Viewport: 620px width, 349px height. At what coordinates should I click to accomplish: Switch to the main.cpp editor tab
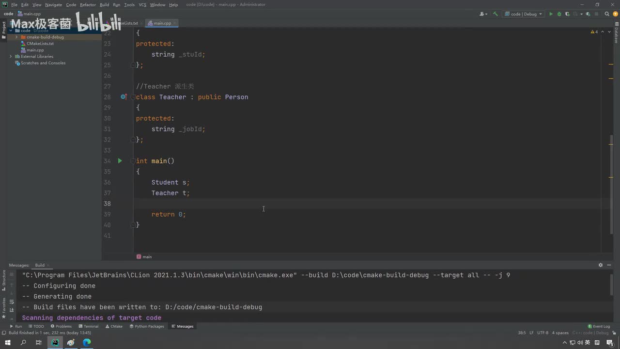tap(162, 23)
